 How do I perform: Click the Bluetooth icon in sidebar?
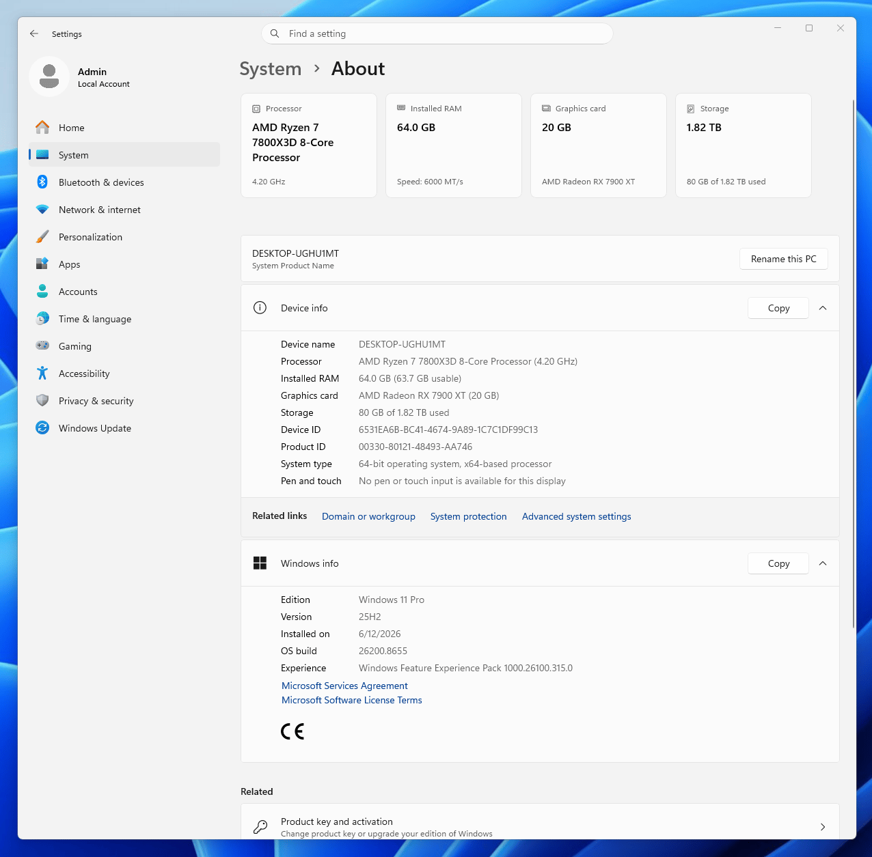coord(42,182)
